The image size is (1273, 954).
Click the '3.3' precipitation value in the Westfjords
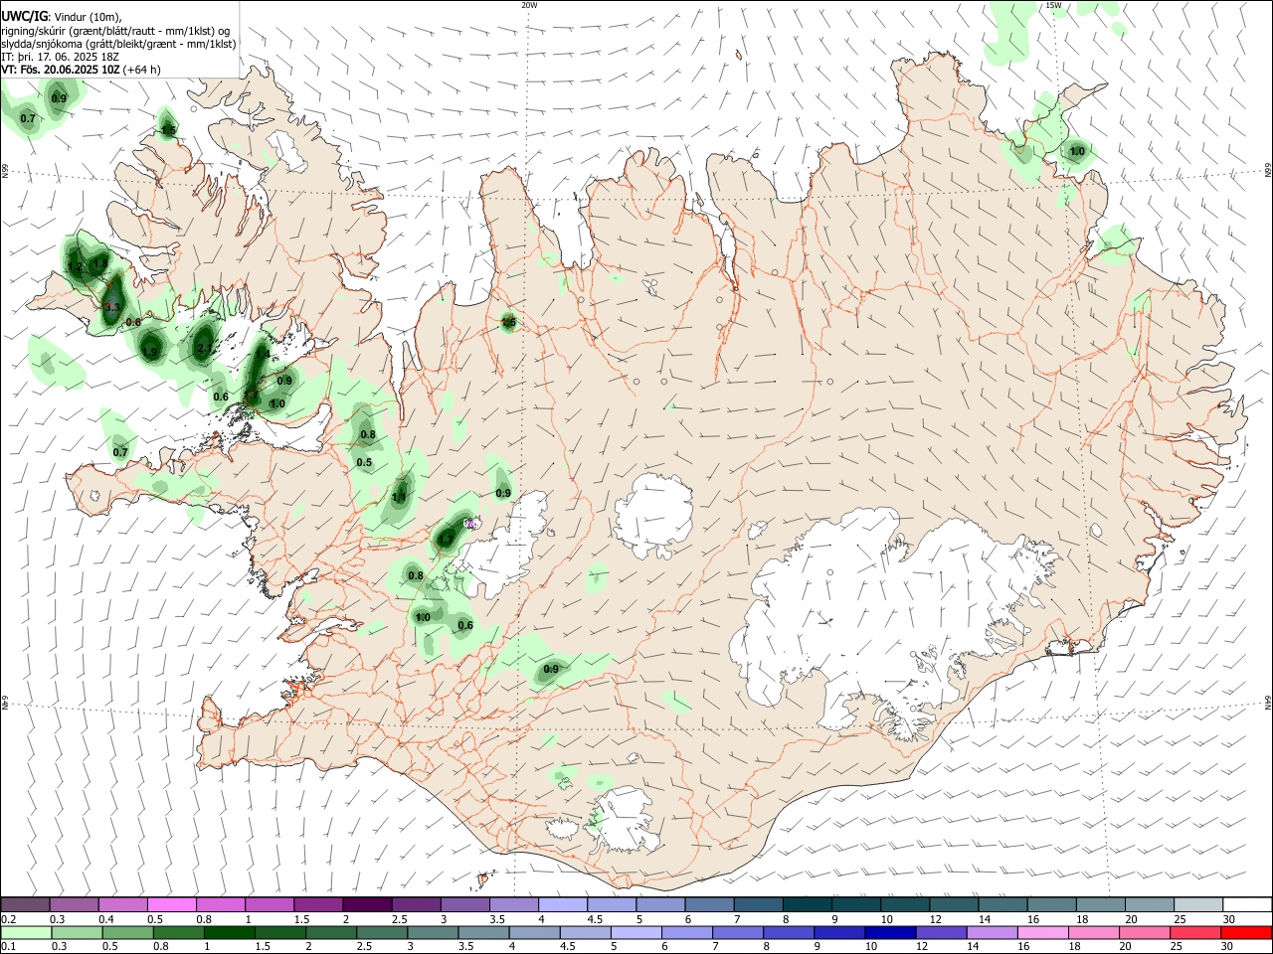[111, 308]
